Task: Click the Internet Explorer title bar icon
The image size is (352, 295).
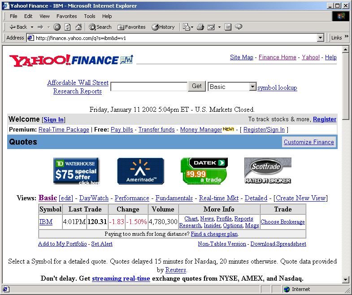Action: pos(6,6)
